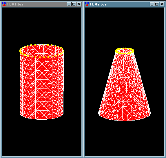The width and height of the screenshot is (166, 158).
Task: Minimize the FEM1.bcs window
Action: 69,4
